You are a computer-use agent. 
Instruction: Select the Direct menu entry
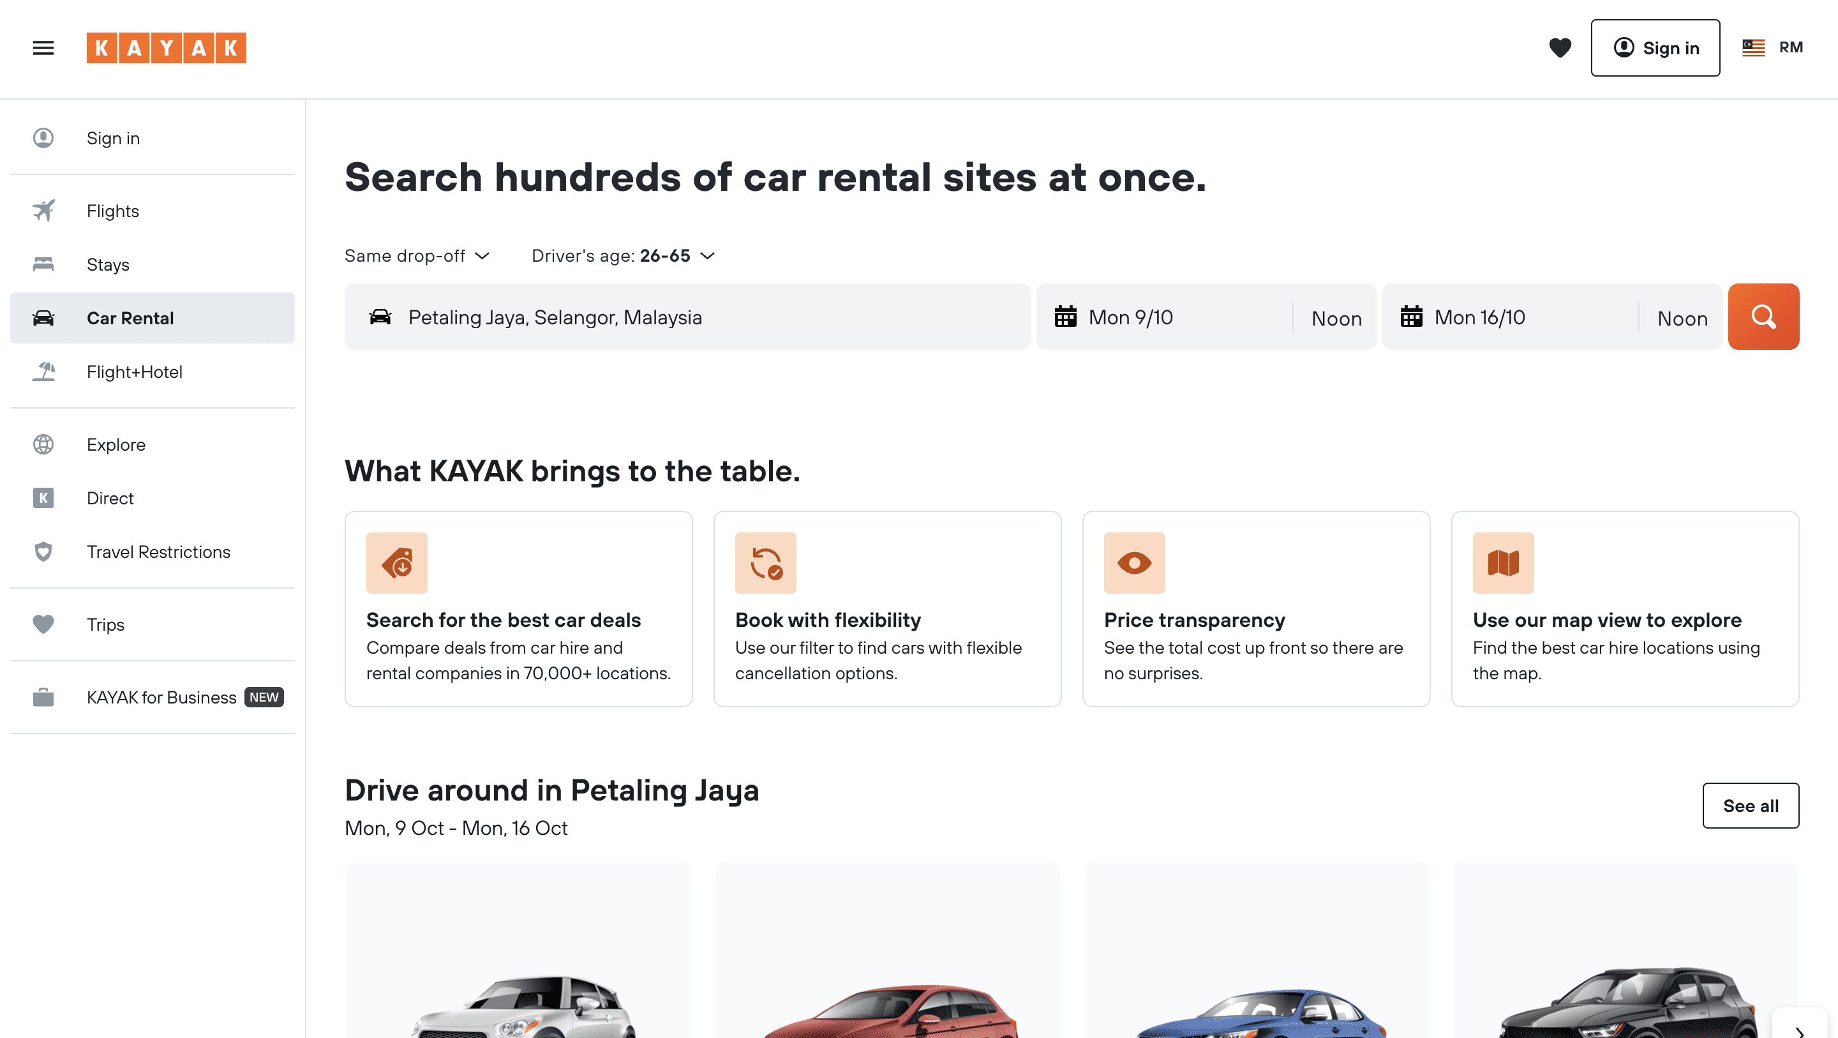(110, 497)
